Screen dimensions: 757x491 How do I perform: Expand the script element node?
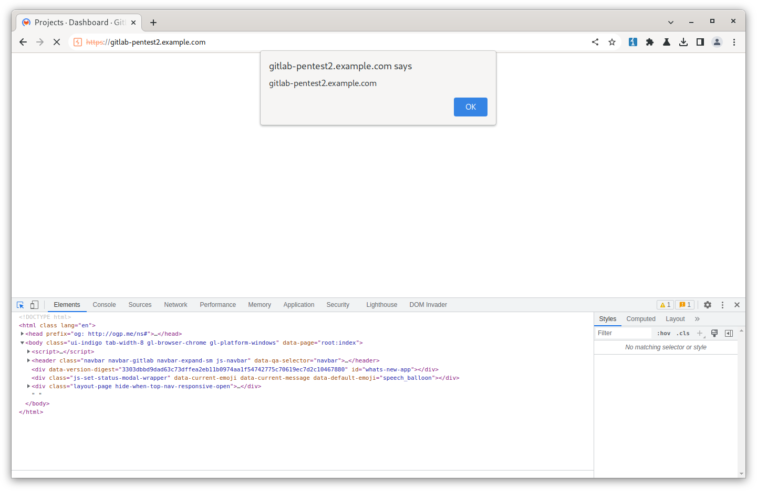tap(28, 351)
